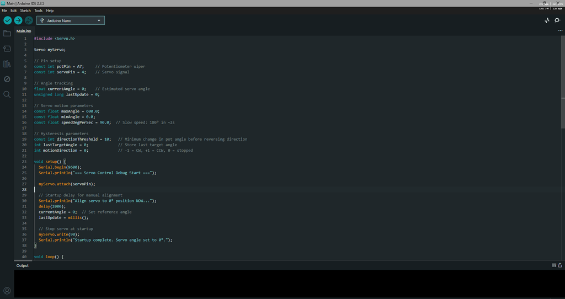Open the Tools menu
Viewport: 565px width, 299px height.
tap(38, 10)
